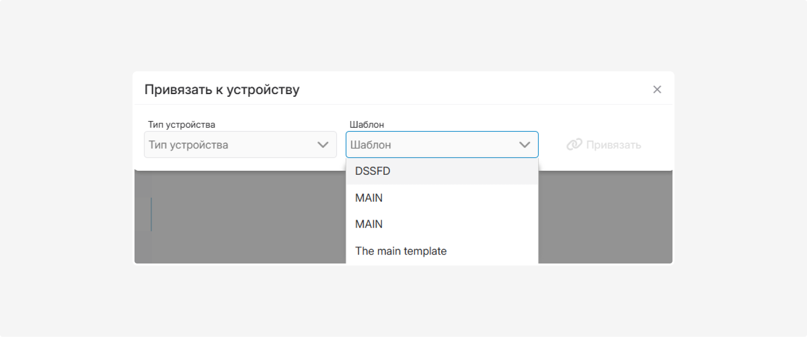
Task: Collapse the Шаблон list via its chevron
Action: pos(525,145)
